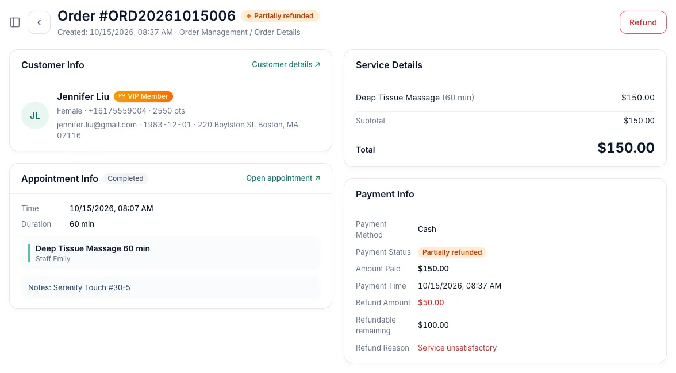Image resolution: width=676 pixels, height=373 pixels.
Task: Select the appointment time 10/15/2026, 08:07 AM
Action: 112,208
